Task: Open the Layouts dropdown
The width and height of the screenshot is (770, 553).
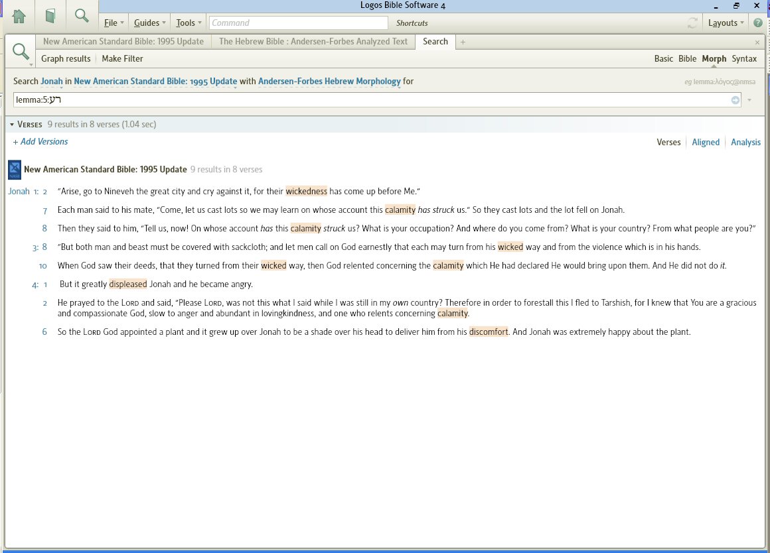Action: (x=726, y=23)
